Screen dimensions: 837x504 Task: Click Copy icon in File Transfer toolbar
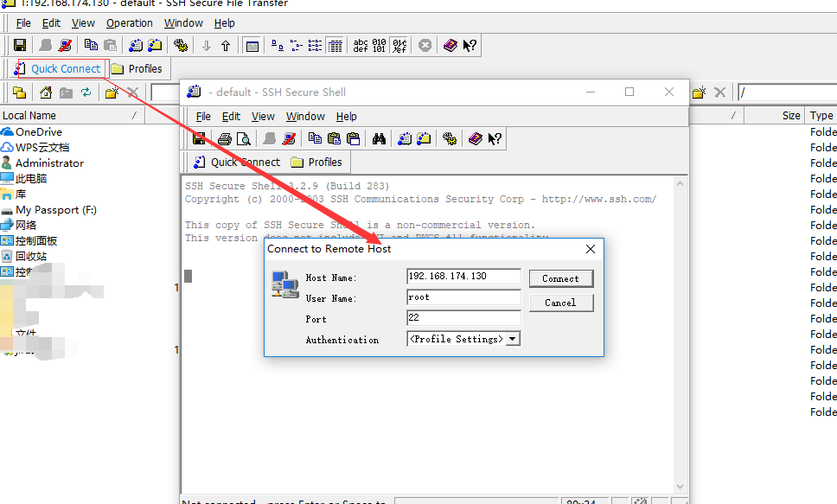coord(92,45)
